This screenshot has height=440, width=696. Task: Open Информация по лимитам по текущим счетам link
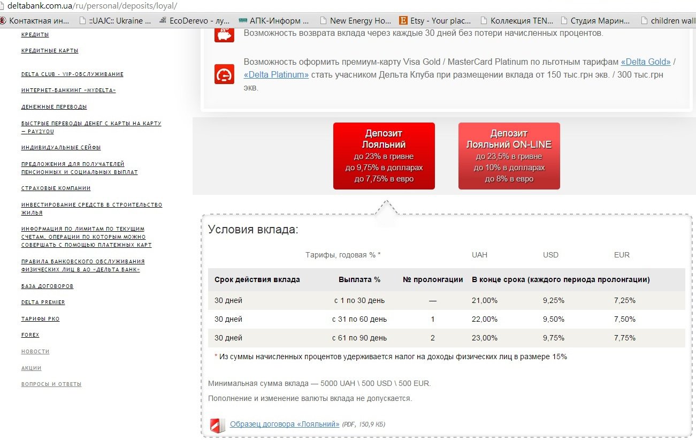(87, 237)
